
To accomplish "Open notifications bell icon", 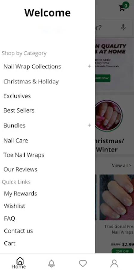I will tap(51, 263).
